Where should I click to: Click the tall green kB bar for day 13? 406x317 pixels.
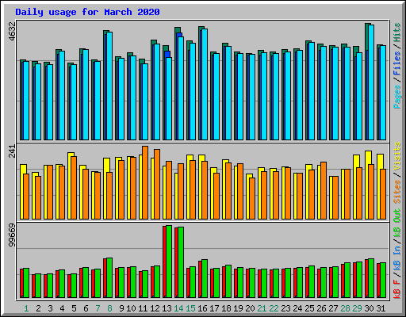pos(169,262)
